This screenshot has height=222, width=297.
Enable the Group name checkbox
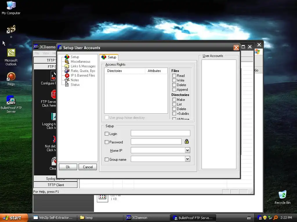106,159
